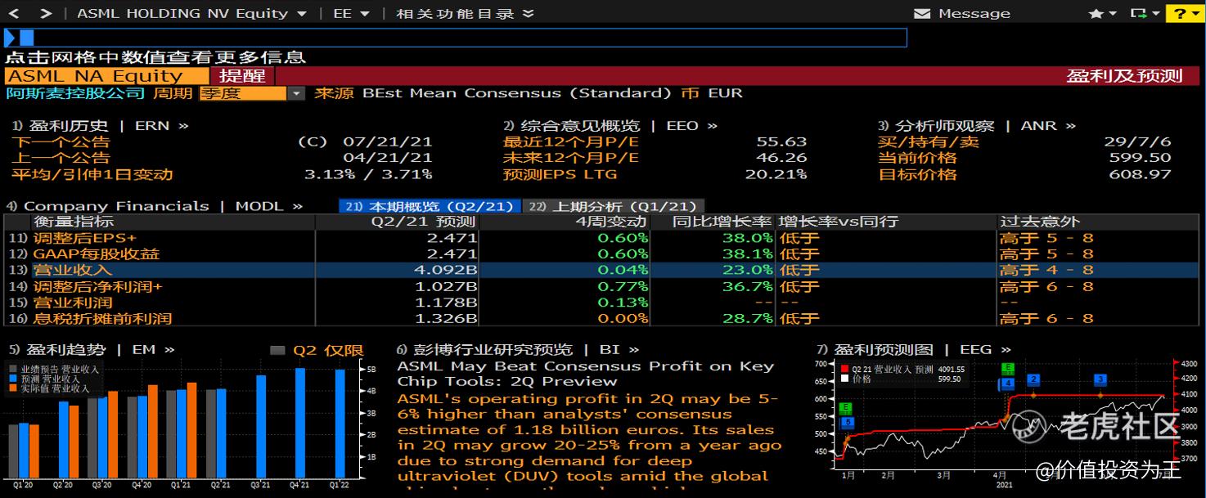
Task: Click the 增长率vs同行 column header
Action: click(838, 222)
